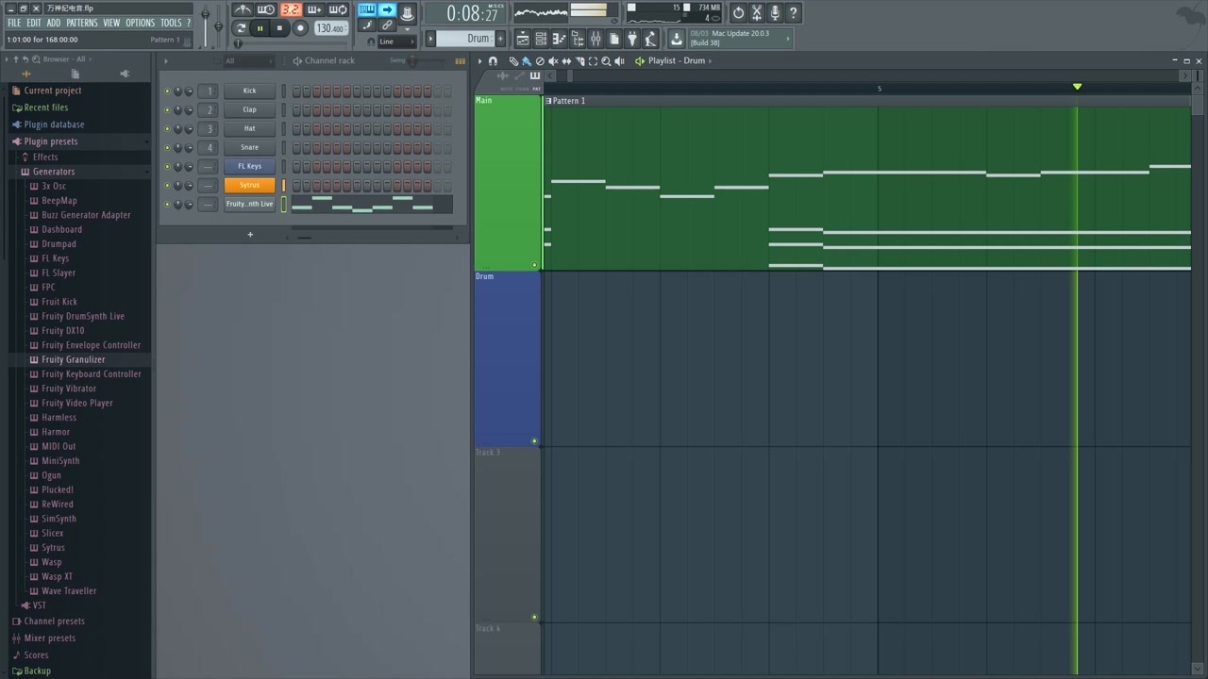Click the yellow playhead timeline marker
The height and width of the screenshot is (679, 1208).
tap(1077, 87)
